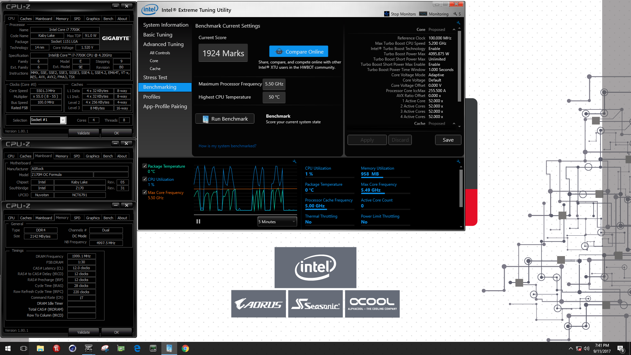Screen dimensions: 631x355
Task: Open the memory monitor chip icon on taskbar
Action: pyautogui.click(x=153, y=348)
